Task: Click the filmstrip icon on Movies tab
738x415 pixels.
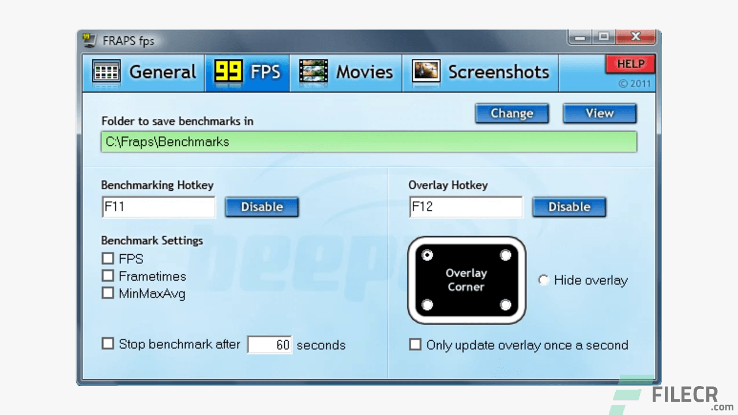Action: pos(313,71)
